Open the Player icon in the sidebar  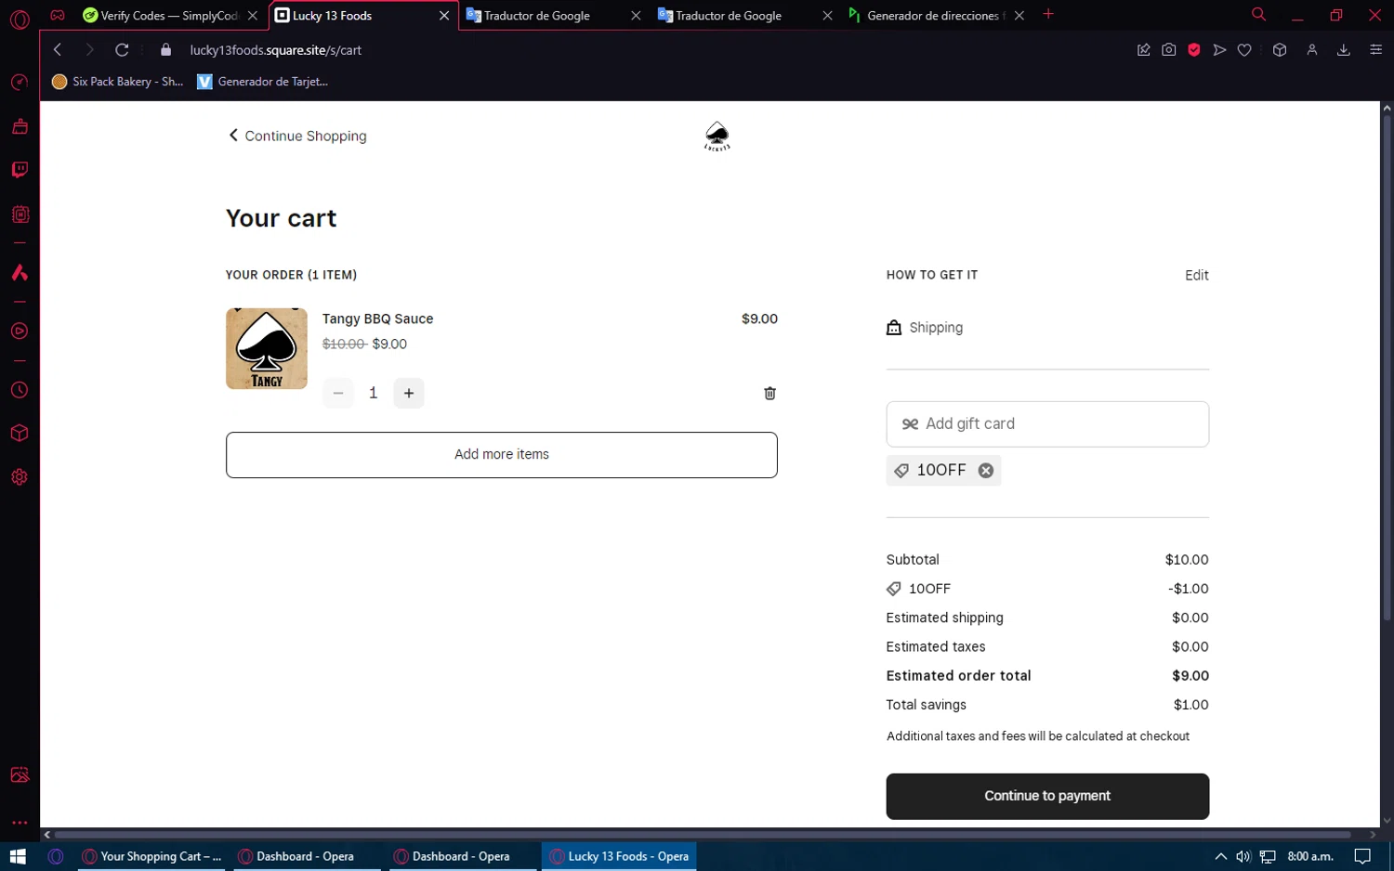(20, 331)
